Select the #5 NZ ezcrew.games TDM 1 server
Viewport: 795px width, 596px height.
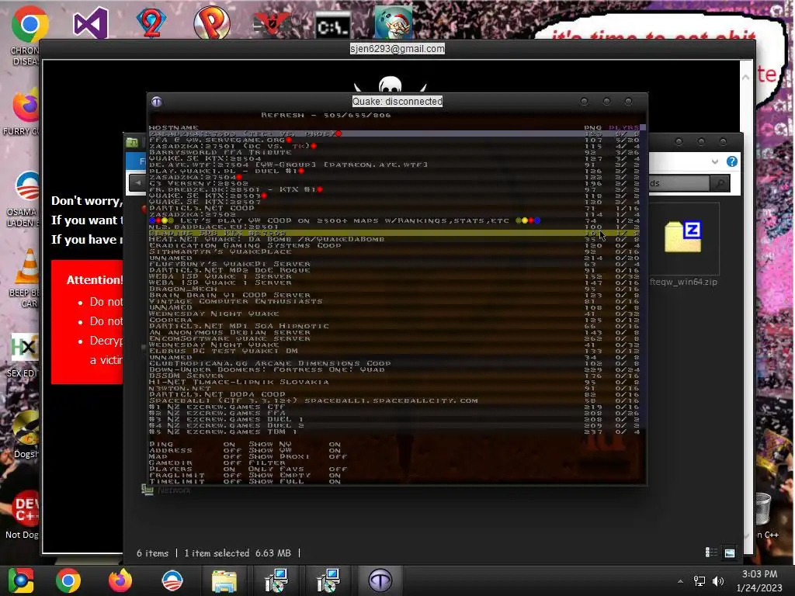tap(394, 431)
